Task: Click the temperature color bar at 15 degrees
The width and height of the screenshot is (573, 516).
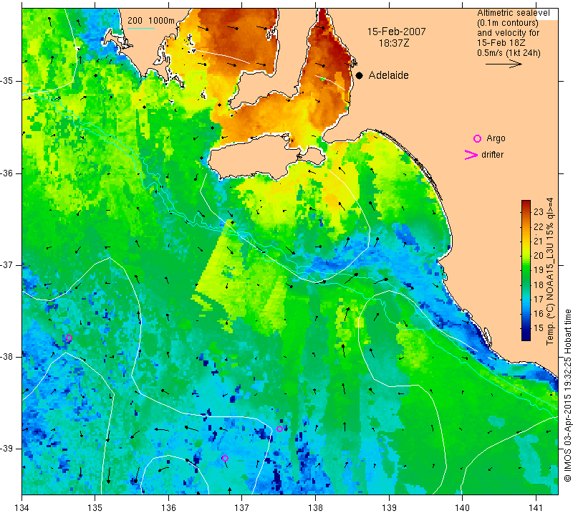Action: tap(526, 328)
